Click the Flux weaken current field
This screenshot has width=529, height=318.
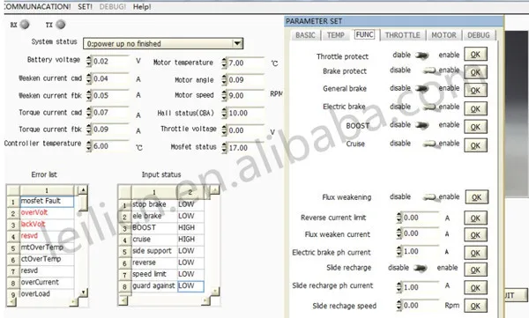[x=421, y=233]
